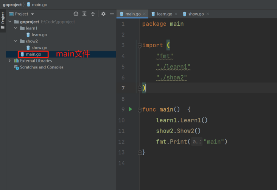Hide the Project panel with minus icon
This screenshot has width=277, height=190.
point(112,14)
